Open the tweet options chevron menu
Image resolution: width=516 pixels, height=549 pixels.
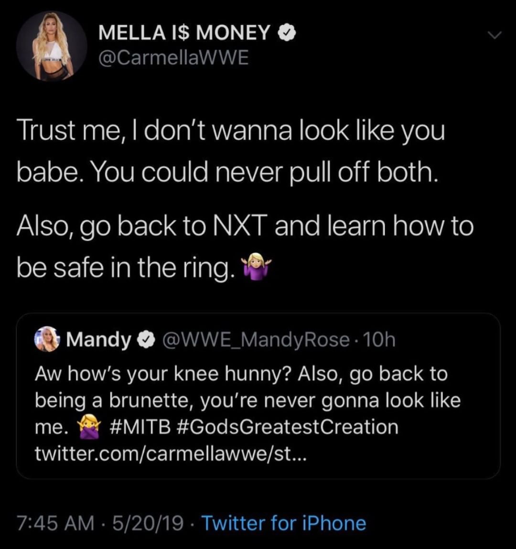coord(494,35)
